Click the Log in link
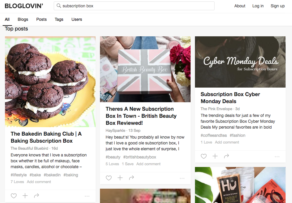Viewport: 292px width, 203px height. (x=258, y=6)
